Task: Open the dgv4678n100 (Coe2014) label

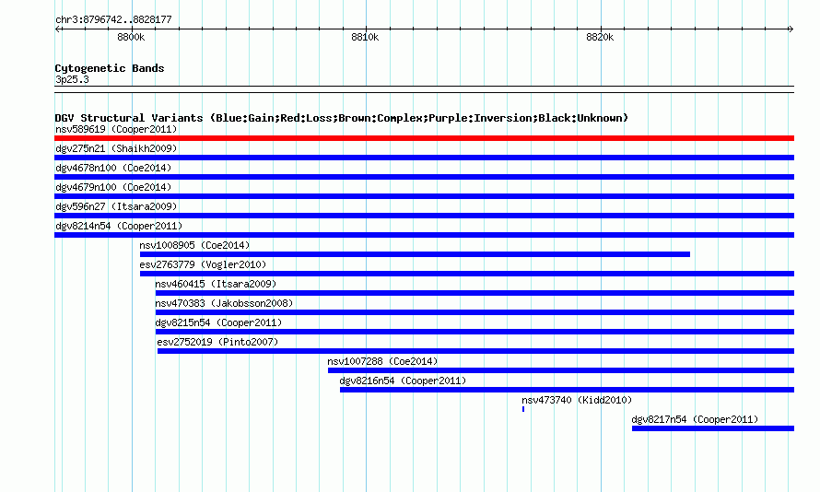Action: click(x=113, y=168)
